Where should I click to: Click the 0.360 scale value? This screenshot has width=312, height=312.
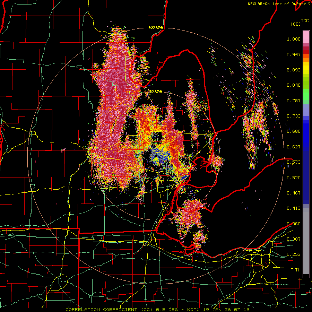pos(294,224)
